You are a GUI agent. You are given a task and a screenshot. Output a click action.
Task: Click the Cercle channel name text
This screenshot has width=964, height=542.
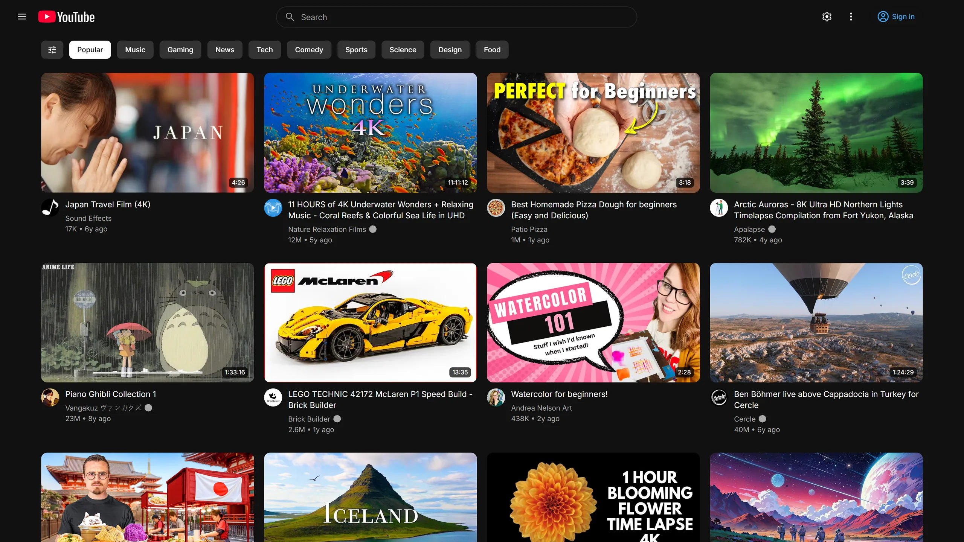744,419
